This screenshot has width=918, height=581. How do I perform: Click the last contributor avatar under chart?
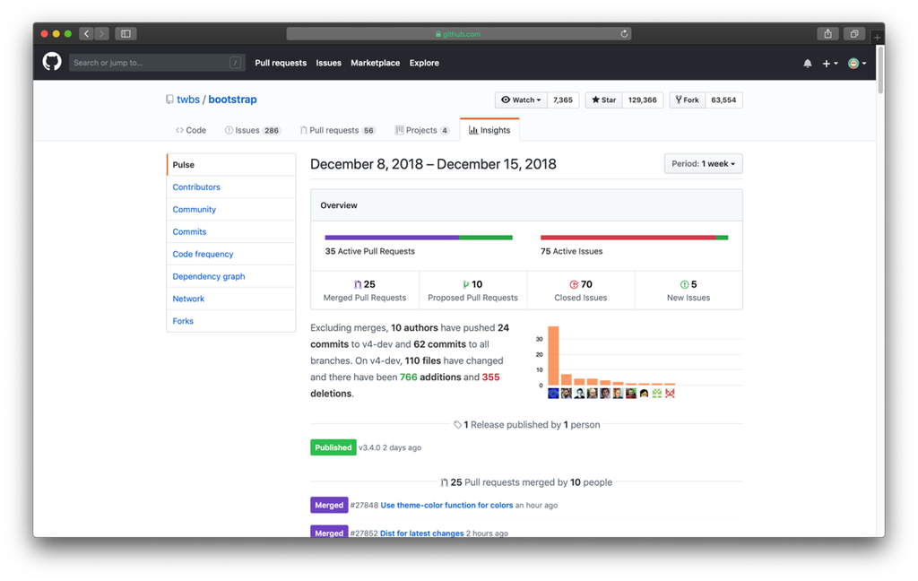click(670, 394)
